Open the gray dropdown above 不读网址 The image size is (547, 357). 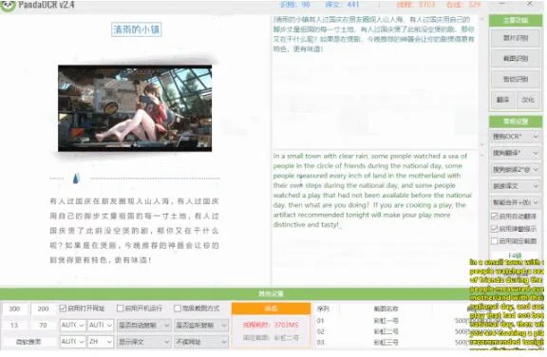coord(201,326)
